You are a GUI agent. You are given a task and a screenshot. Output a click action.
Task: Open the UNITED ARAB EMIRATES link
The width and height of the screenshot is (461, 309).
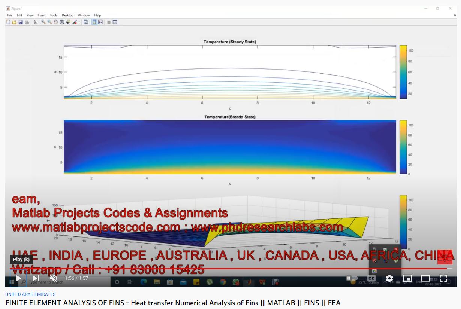tap(30, 294)
